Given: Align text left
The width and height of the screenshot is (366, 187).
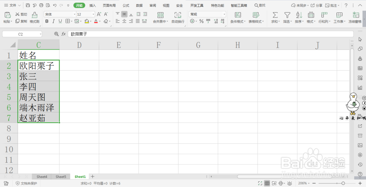Looking at the screenshot, I should point(117,21).
